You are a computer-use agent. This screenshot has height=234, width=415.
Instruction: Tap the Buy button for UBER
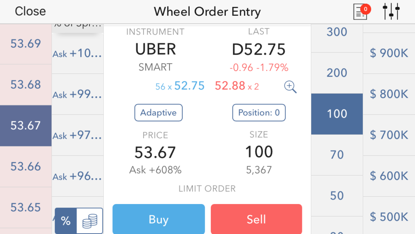coord(158,219)
